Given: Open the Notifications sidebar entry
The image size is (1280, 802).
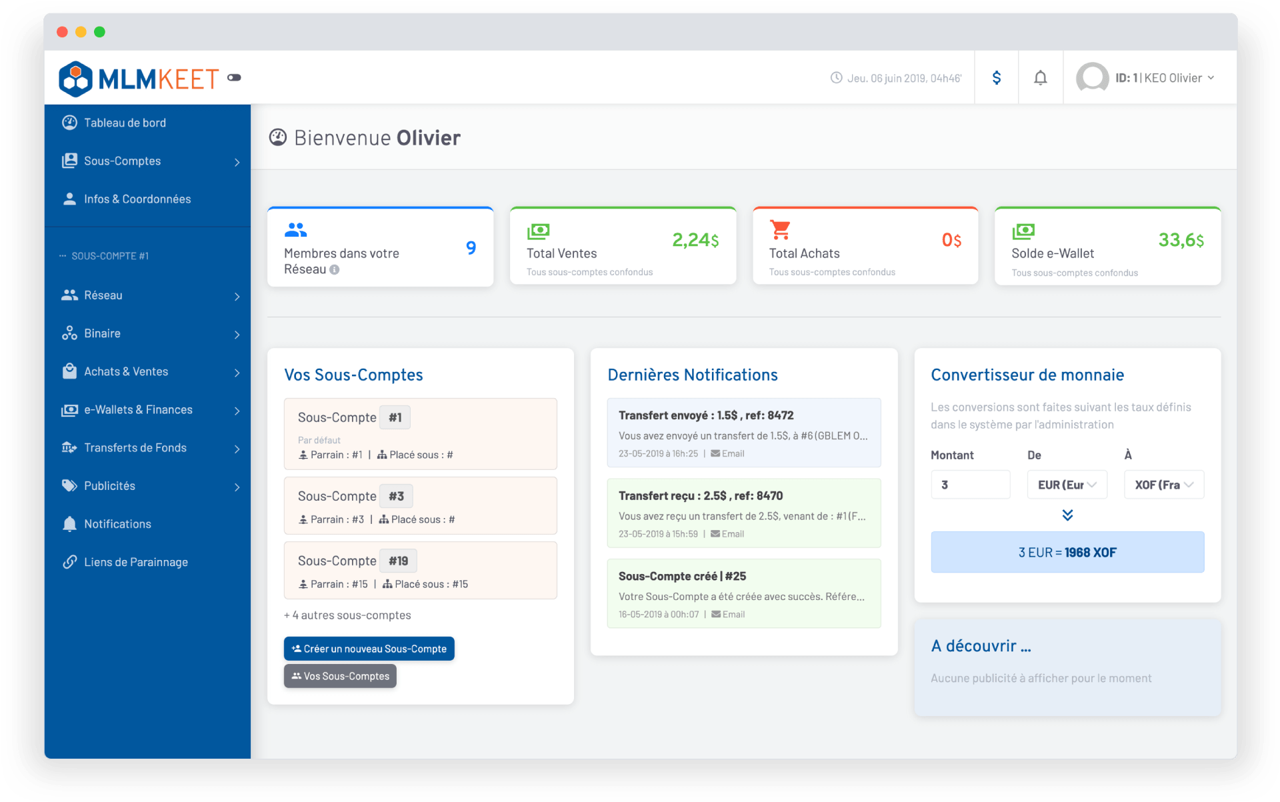Looking at the screenshot, I should (x=118, y=524).
